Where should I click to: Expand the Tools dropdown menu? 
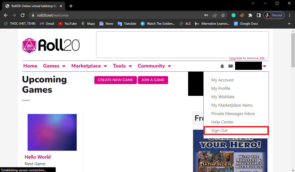pos(122,66)
